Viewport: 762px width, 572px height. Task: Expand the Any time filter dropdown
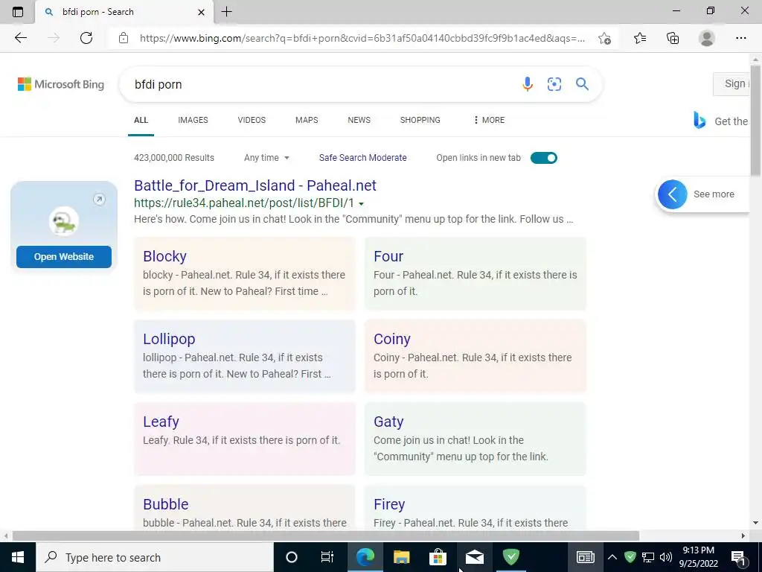[x=266, y=158]
